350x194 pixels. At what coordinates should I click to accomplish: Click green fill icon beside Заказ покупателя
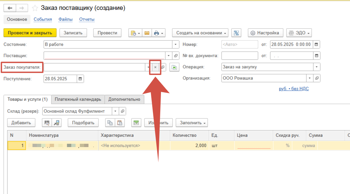(x=174, y=67)
